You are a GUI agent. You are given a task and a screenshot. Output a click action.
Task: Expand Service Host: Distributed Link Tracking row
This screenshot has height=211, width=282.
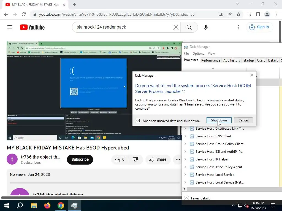[185, 129]
